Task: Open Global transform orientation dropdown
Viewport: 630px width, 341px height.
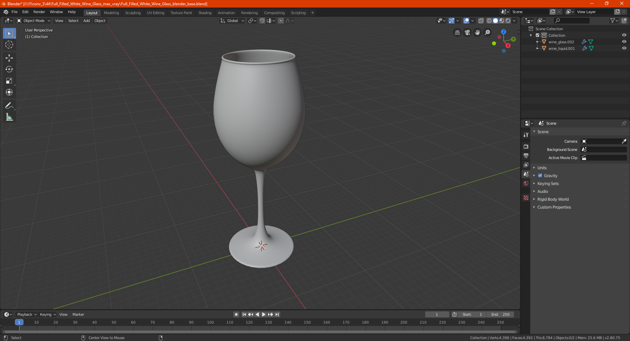Action: [x=232, y=21]
